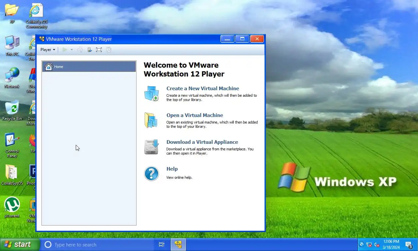
Task: Select the CollabSysOS Community desktop shortcut
Action: point(37,16)
